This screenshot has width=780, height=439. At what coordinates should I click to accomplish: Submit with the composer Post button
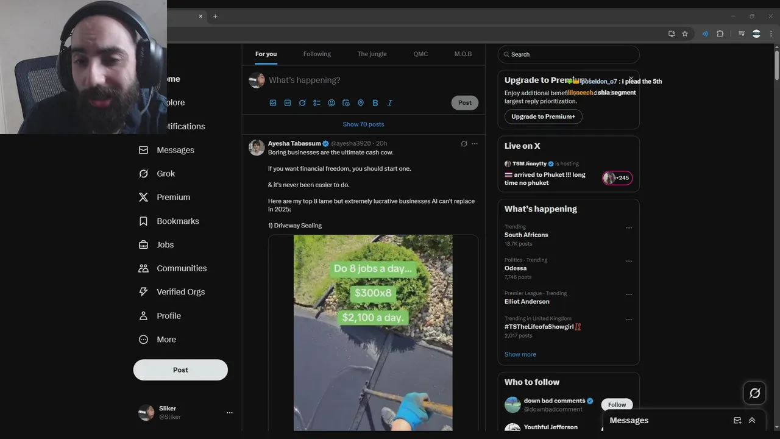click(x=465, y=102)
